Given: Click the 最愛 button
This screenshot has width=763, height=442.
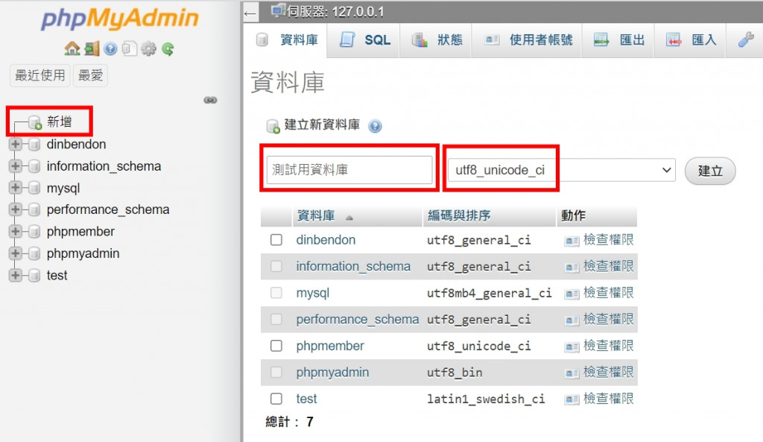Looking at the screenshot, I should [x=90, y=75].
